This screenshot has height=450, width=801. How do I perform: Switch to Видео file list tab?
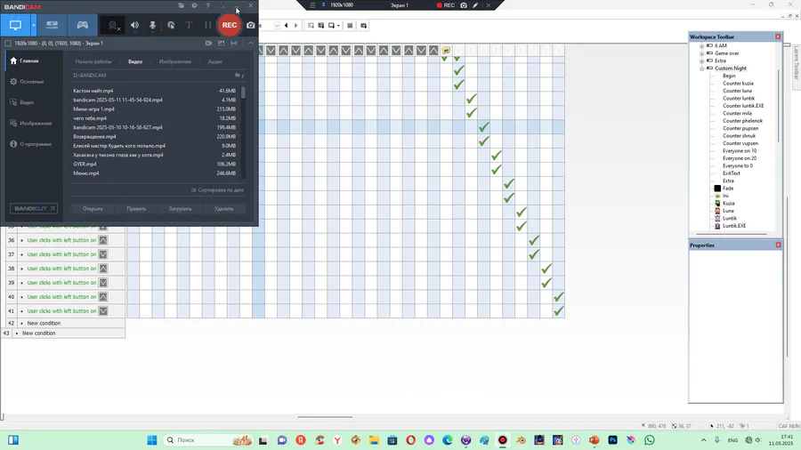[135, 61]
